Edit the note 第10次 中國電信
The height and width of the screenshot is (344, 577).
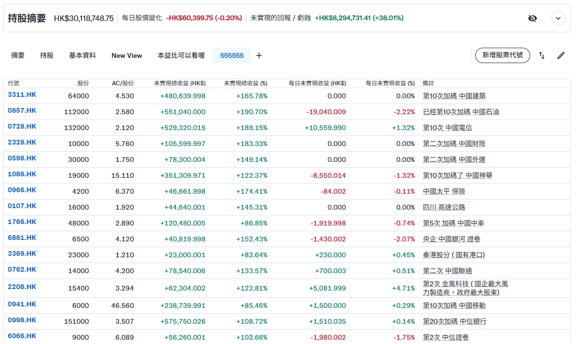(447, 128)
